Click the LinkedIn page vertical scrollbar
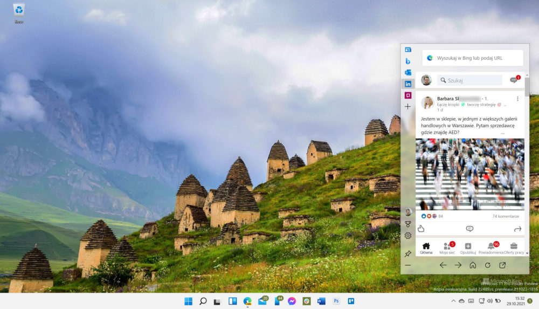 [x=527, y=86]
